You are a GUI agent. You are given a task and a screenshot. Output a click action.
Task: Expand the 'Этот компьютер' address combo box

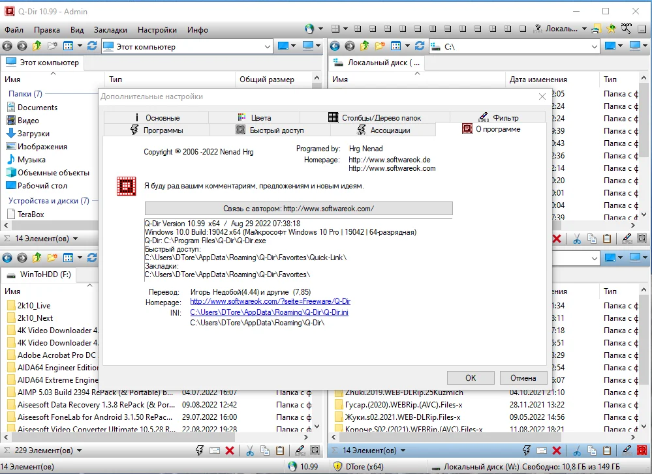point(268,46)
